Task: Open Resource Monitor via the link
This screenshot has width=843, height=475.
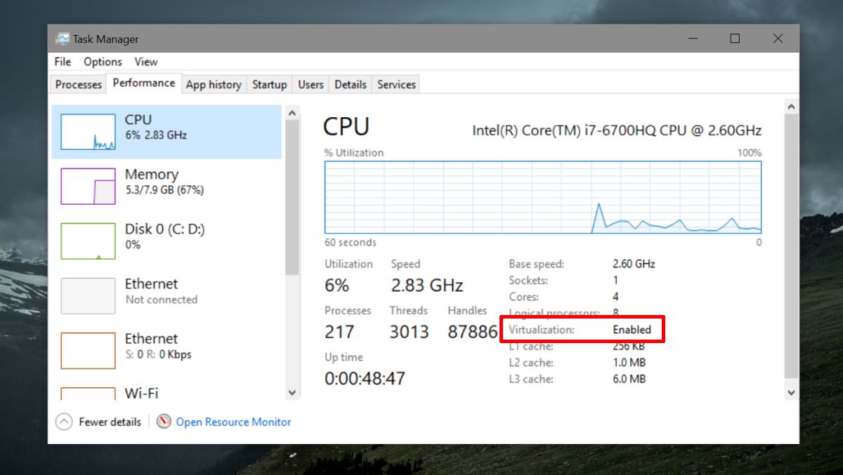Action: (233, 422)
